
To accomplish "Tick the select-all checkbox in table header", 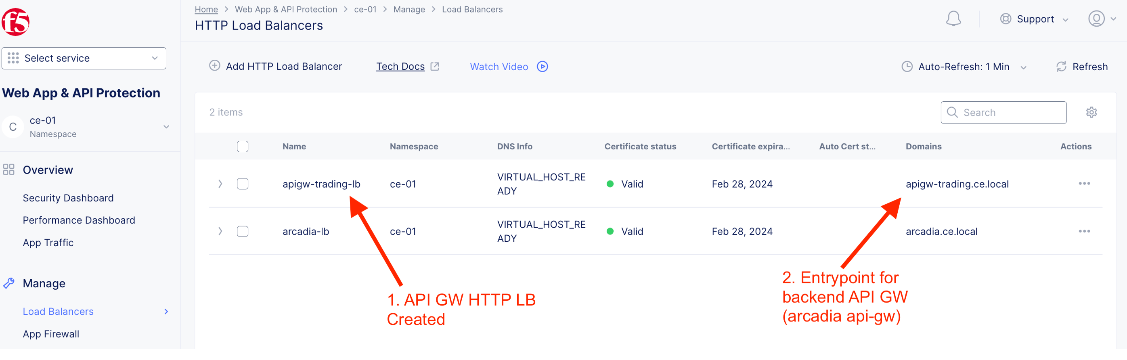I will click(242, 147).
